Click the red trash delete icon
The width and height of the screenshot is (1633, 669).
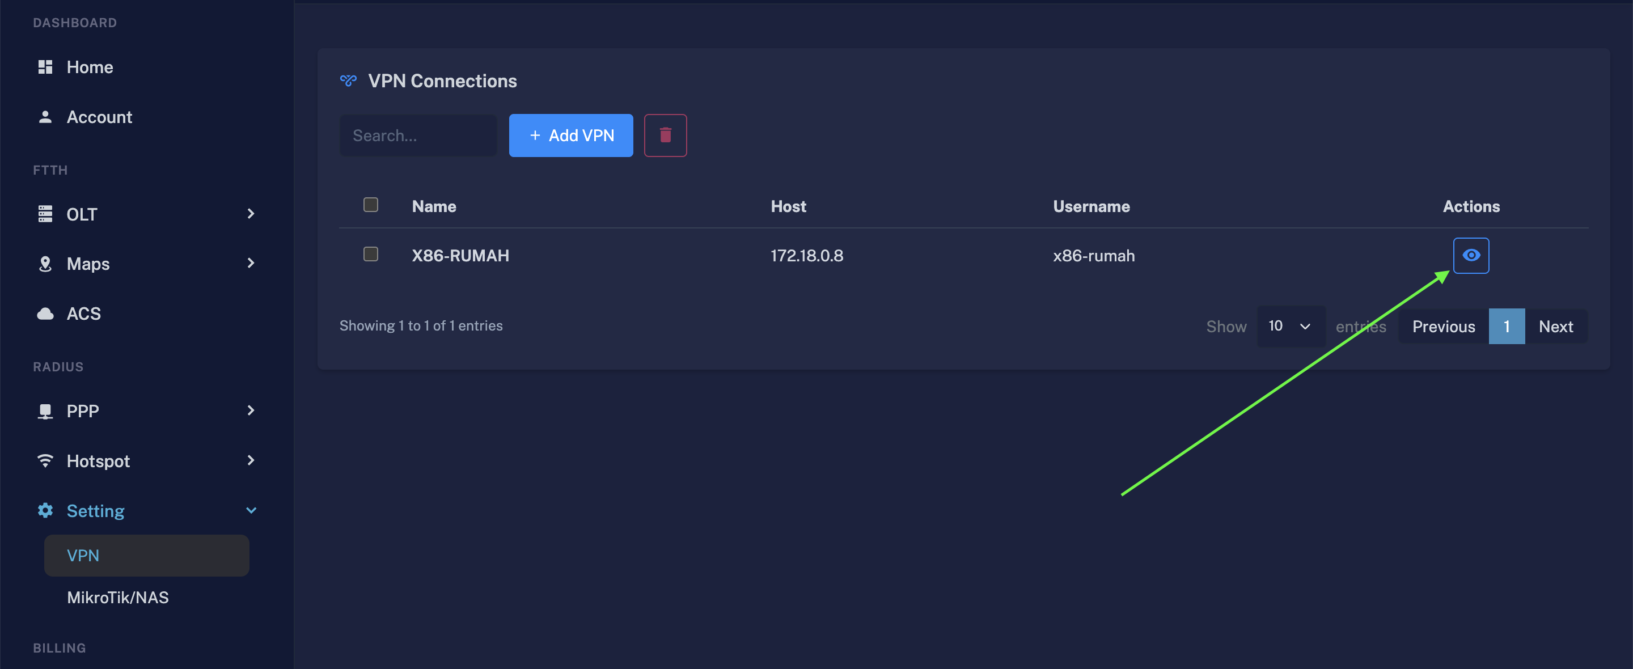point(665,135)
